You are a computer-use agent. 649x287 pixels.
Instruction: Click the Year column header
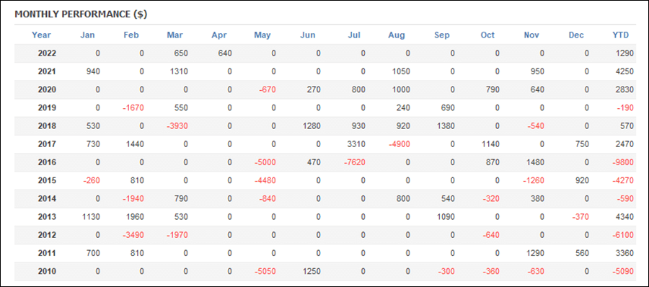(41, 35)
